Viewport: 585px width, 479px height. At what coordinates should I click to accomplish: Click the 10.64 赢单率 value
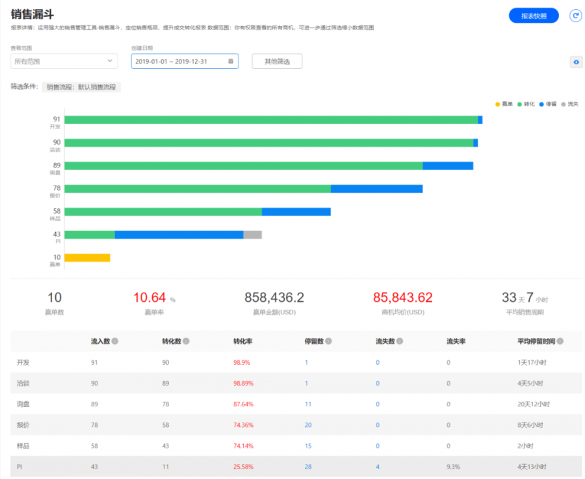pyautogui.click(x=149, y=298)
